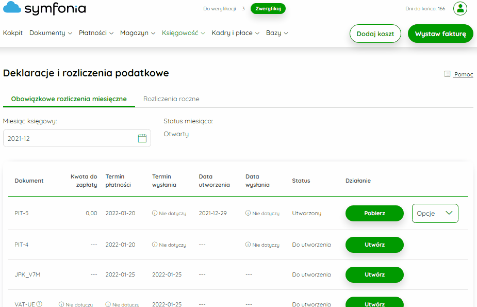Click the Symfonia cloud logo
Screen dimensions: 477x307
click(x=44, y=8)
